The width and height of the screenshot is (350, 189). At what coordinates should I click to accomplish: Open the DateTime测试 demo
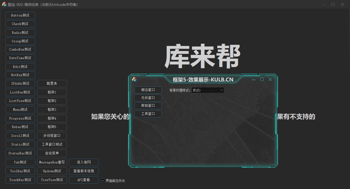click(20, 58)
